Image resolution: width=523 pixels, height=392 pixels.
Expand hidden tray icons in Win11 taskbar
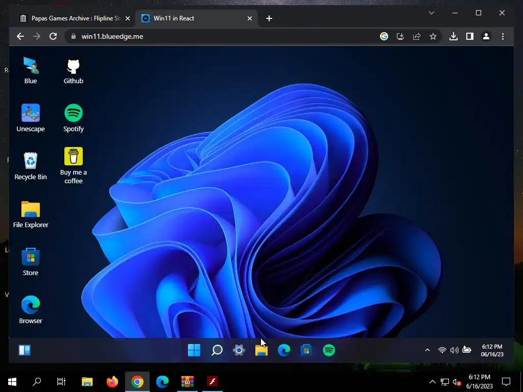click(x=427, y=350)
